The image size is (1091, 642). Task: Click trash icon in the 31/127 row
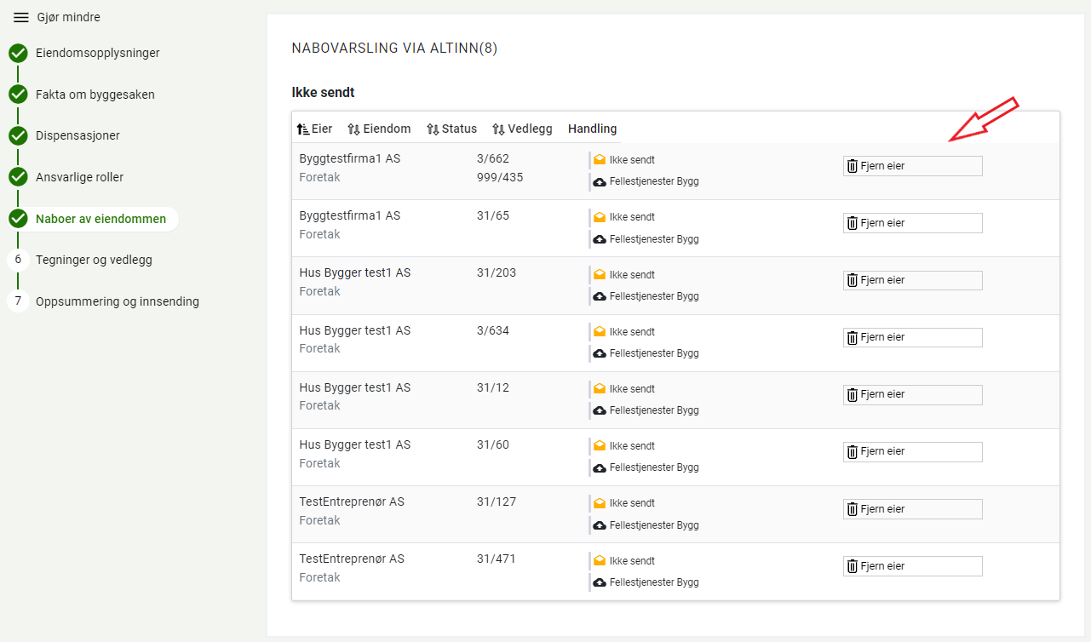[x=852, y=509]
